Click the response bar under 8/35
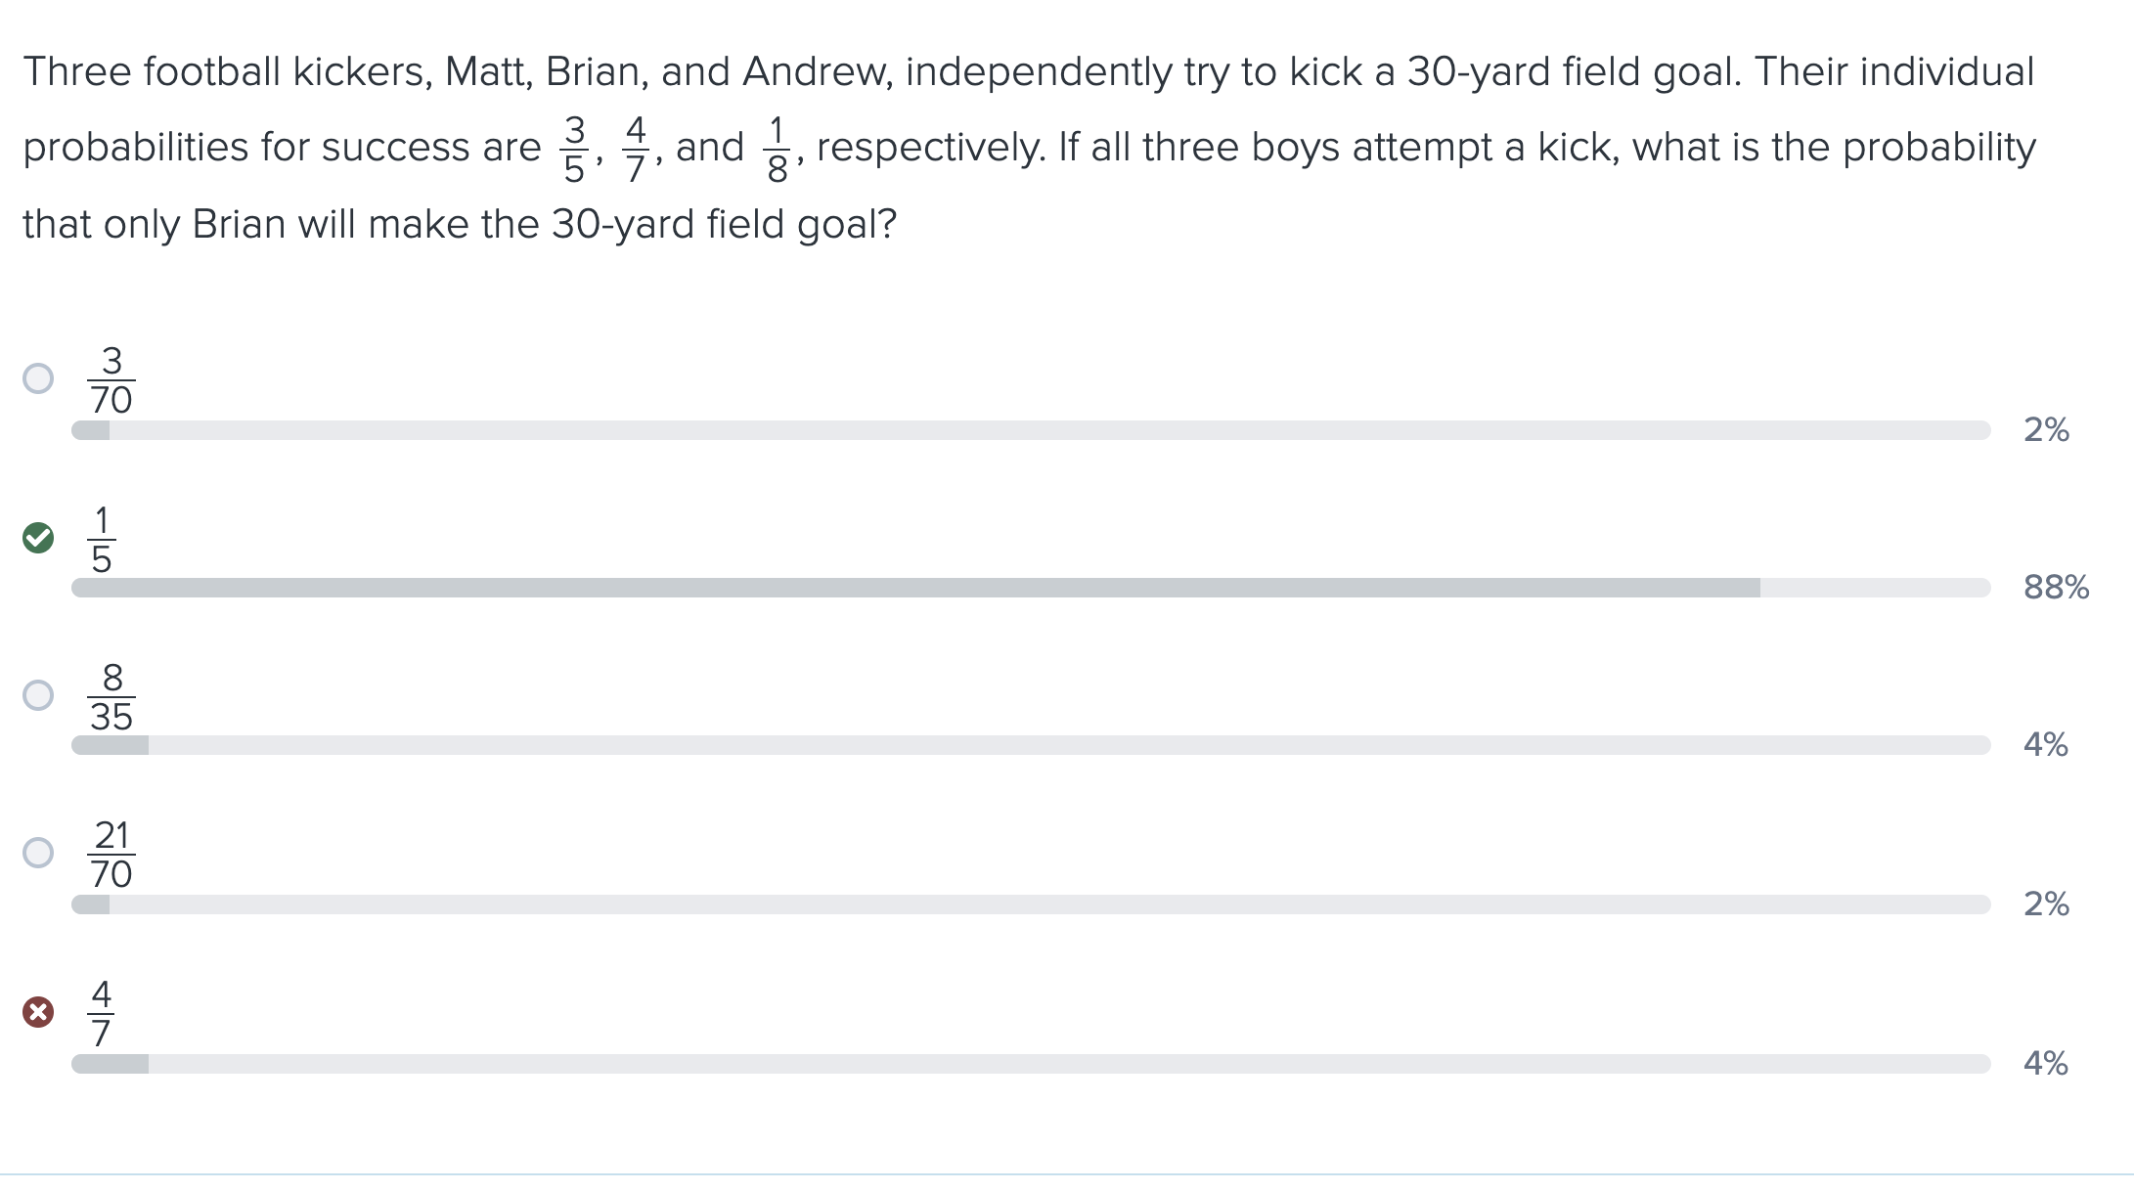This screenshot has width=2134, height=1191. [x=1031, y=745]
